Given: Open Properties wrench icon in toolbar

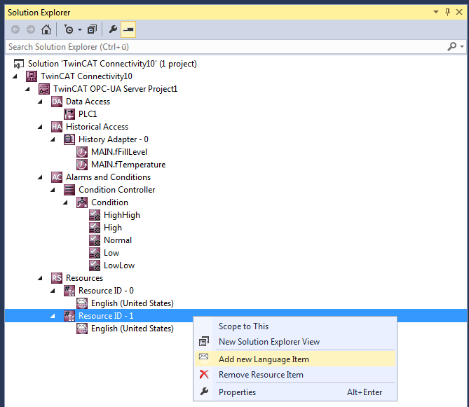Looking at the screenshot, I should click(113, 29).
